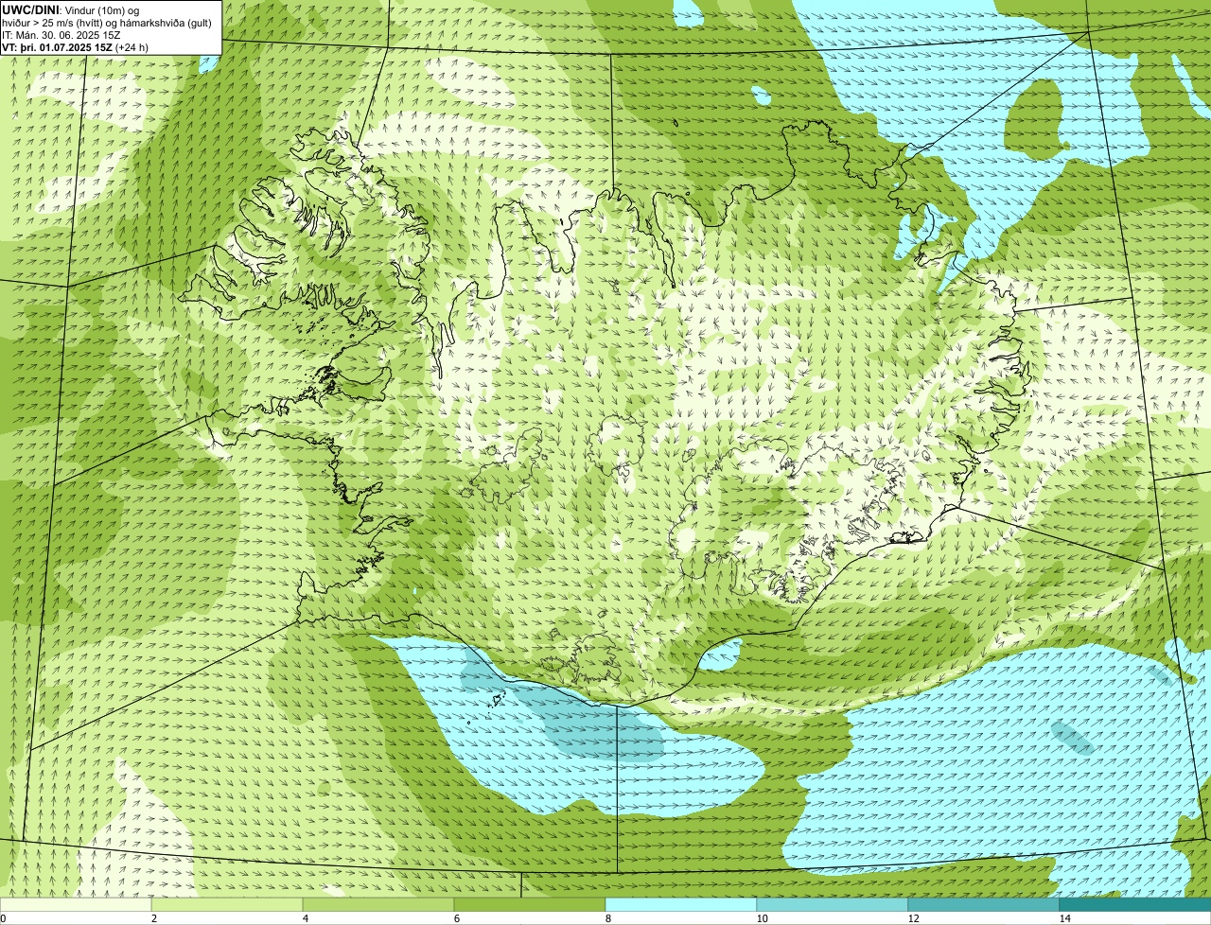Click the color scale label '14'
This screenshot has height=925, width=1211.
[1064, 918]
